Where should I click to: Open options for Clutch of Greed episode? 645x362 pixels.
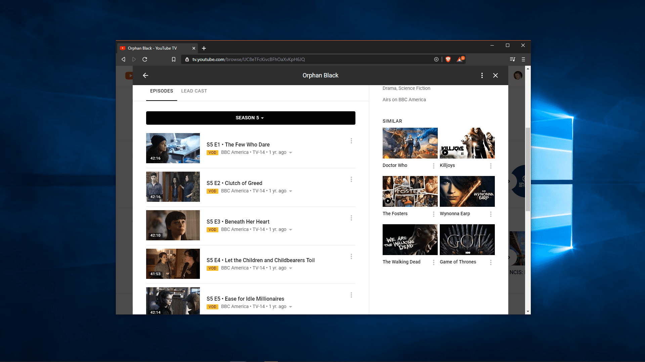tap(351, 179)
